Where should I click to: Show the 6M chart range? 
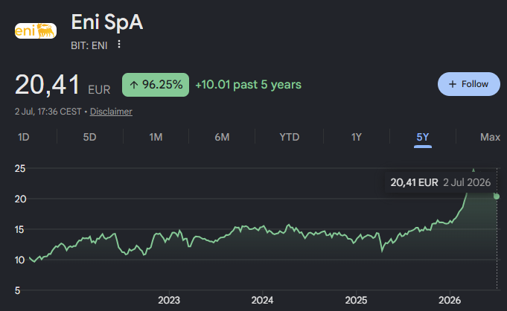pyautogui.click(x=222, y=137)
